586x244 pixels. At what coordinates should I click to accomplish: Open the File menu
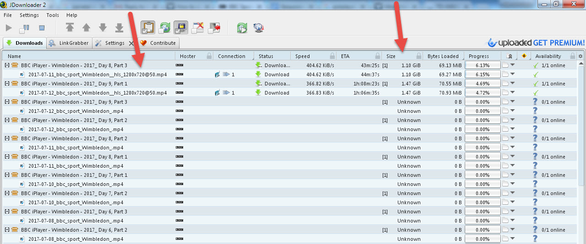point(8,15)
